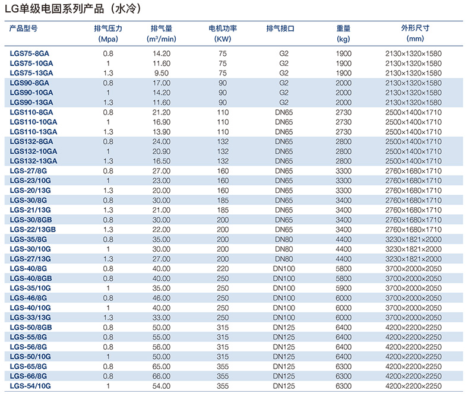Screen dimensions: 475x409
Task: Click airflow value 20.90 for LGS132-10GA
Action: [x=161, y=151]
